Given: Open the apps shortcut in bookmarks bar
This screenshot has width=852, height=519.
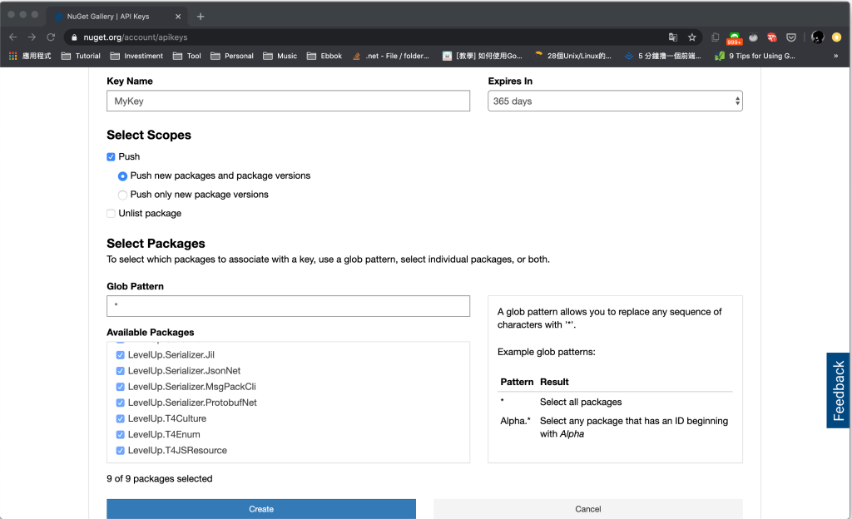Looking at the screenshot, I should click(x=30, y=56).
